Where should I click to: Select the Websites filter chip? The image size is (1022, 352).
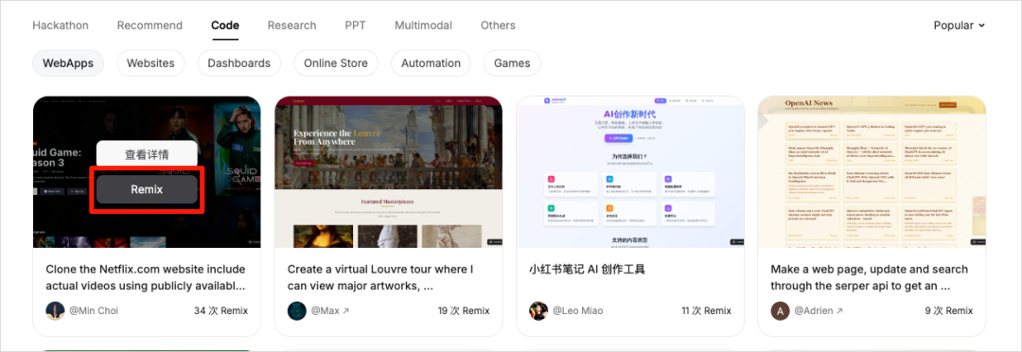click(150, 63)
